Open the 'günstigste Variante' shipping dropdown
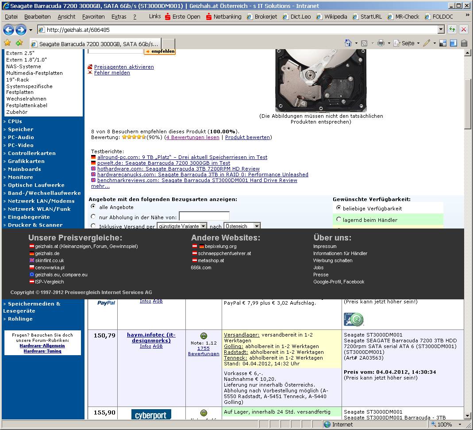Image resolution: width=473 pixels, height=430 pixels. (x=182, y=226)
